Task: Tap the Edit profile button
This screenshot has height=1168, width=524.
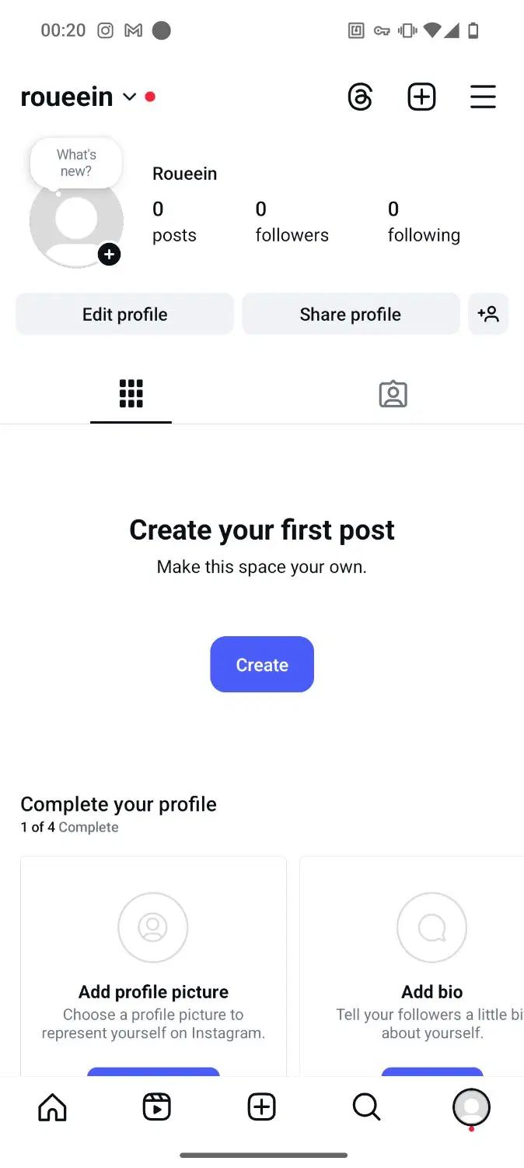Action: [124, 314]
